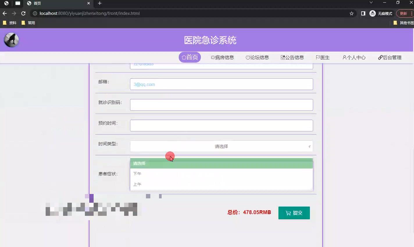Screen dimensions: 414x247
Task: Open the 时间类型 dropdown selector
Action: [x=221, y=146]
